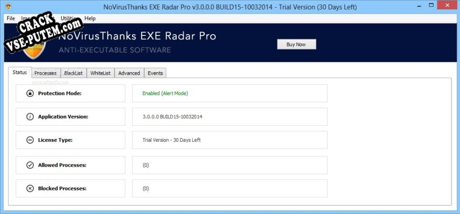Click the Buy Now button
The height and width of the screenshot is (214, 460).
[296, 44]
